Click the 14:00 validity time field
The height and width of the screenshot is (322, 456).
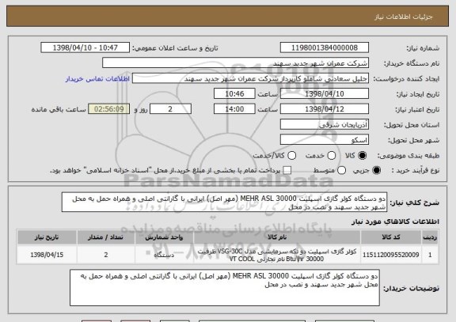click(234, 109)
